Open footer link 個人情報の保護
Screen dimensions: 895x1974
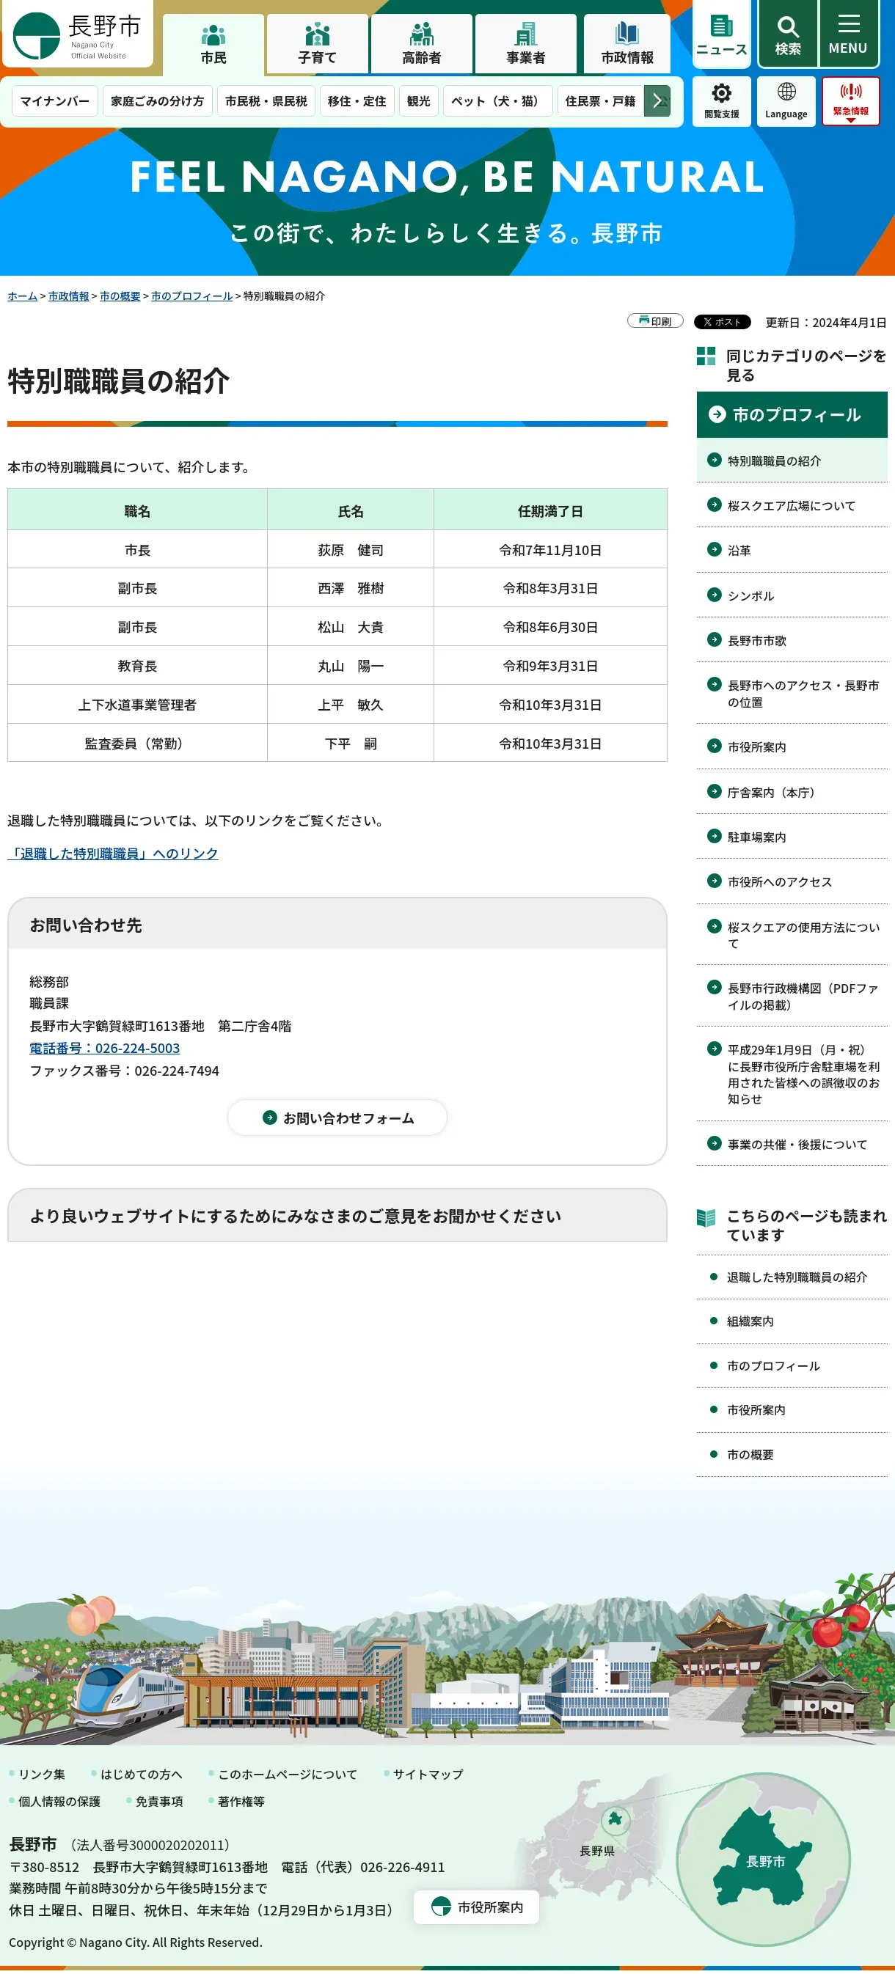tap(59, 1801)
